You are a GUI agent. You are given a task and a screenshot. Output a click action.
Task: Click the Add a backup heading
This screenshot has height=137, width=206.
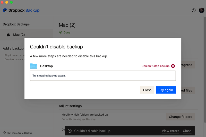(x=13, y=48)
